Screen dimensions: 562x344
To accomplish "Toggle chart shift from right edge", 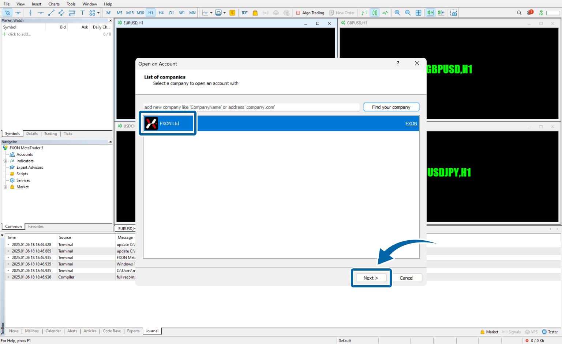I will click(441, 13).
